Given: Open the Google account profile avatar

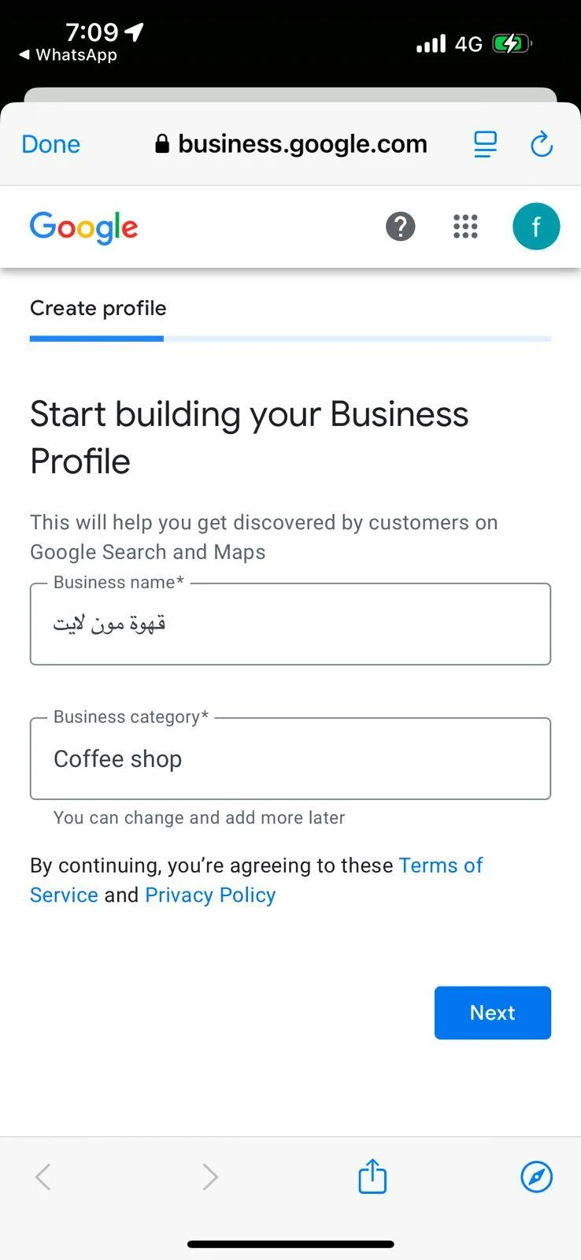Looking at the screenshot, I should click(x=536, y=227).
